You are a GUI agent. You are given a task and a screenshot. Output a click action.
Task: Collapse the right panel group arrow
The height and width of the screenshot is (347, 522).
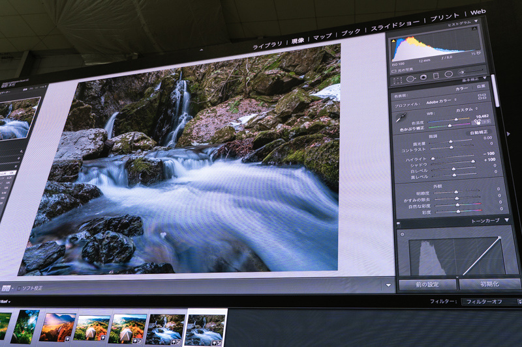point(508,134)
